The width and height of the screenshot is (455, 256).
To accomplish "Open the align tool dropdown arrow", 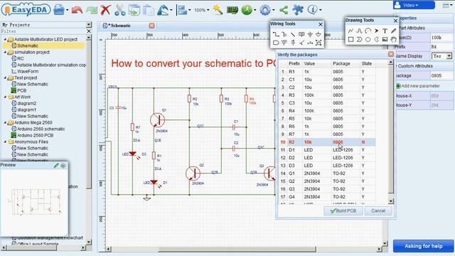I will pyautogui.click(x=190, y=11).
